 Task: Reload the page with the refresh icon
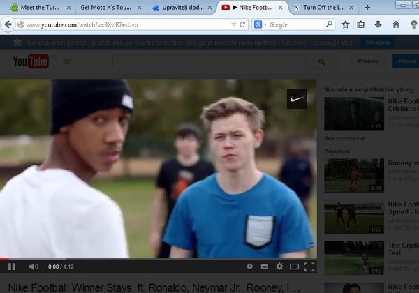pyautogui.click(x=242, y=25)
